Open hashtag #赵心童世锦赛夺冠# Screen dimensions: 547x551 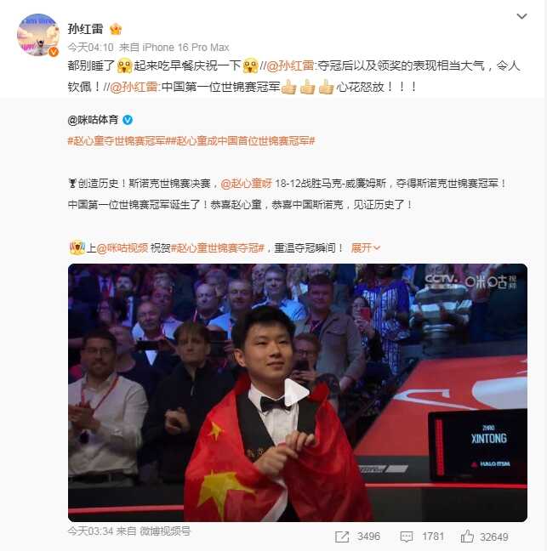click(218, 248)
